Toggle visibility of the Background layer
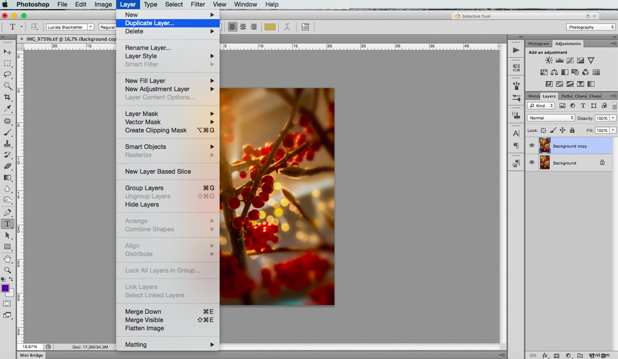 (x=532, y=162)
